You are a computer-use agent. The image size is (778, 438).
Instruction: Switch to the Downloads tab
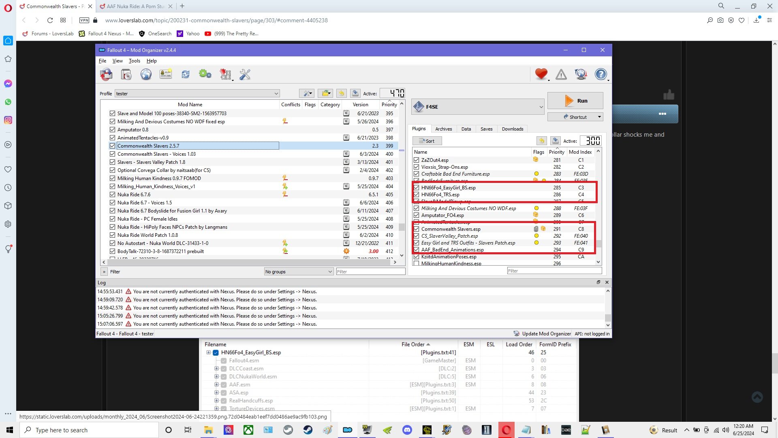click(x=513, y=129)
